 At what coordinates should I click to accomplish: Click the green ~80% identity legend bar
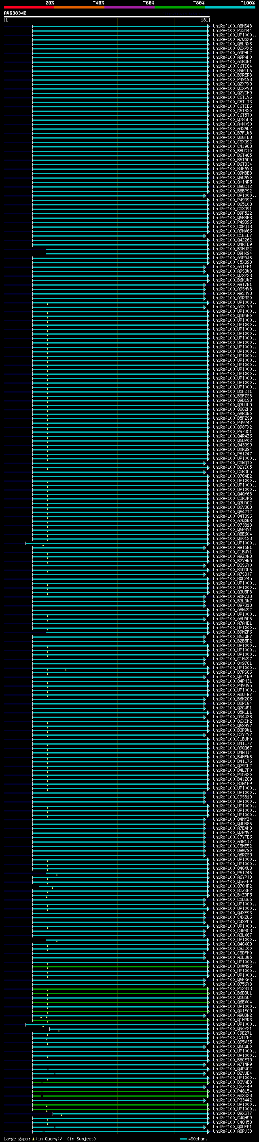tap(180, 7)
